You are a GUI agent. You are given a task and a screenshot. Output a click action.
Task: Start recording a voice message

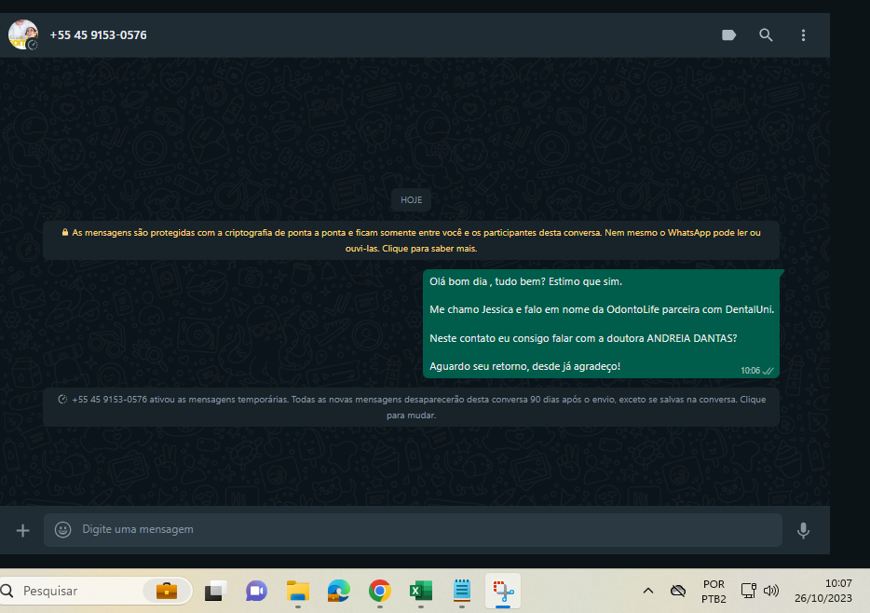[803, 530]
